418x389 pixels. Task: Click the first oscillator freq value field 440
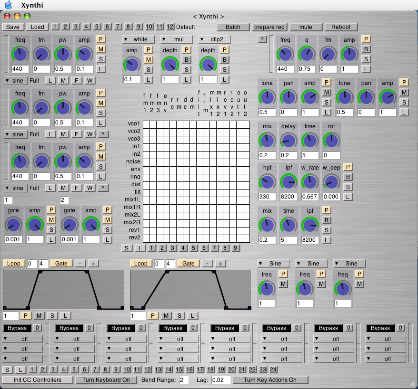point(20,69)
